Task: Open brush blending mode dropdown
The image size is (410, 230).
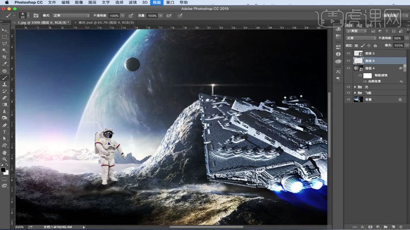Action: coord(71,16)
